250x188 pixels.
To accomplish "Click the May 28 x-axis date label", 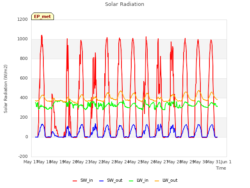I will click(174, 162).
